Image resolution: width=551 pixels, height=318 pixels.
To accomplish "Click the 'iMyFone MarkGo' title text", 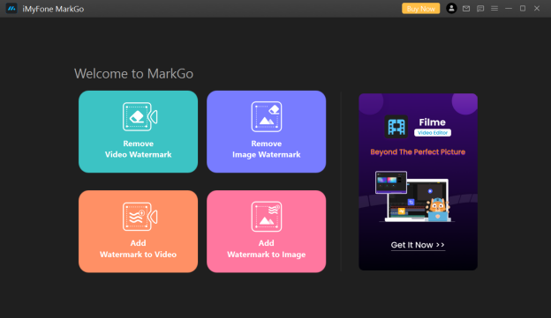I will (x=53, y=9).
